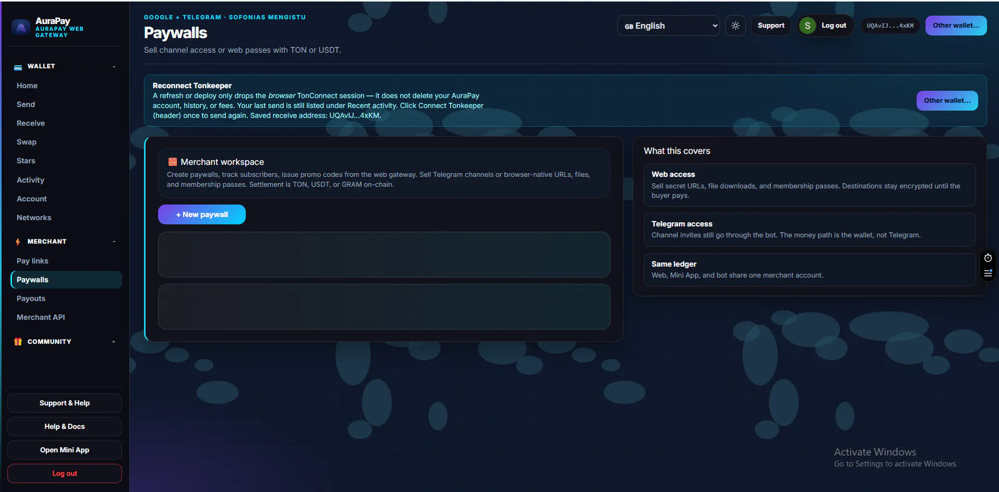Expand the COMMUNITY section chevron
Screen dimensions: 999x492
[114, 342]
